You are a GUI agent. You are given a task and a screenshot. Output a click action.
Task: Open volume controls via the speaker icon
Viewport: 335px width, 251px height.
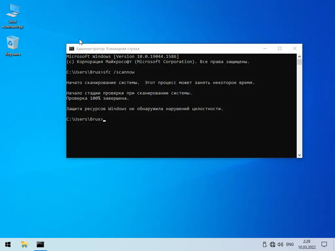tap(280, 244)
